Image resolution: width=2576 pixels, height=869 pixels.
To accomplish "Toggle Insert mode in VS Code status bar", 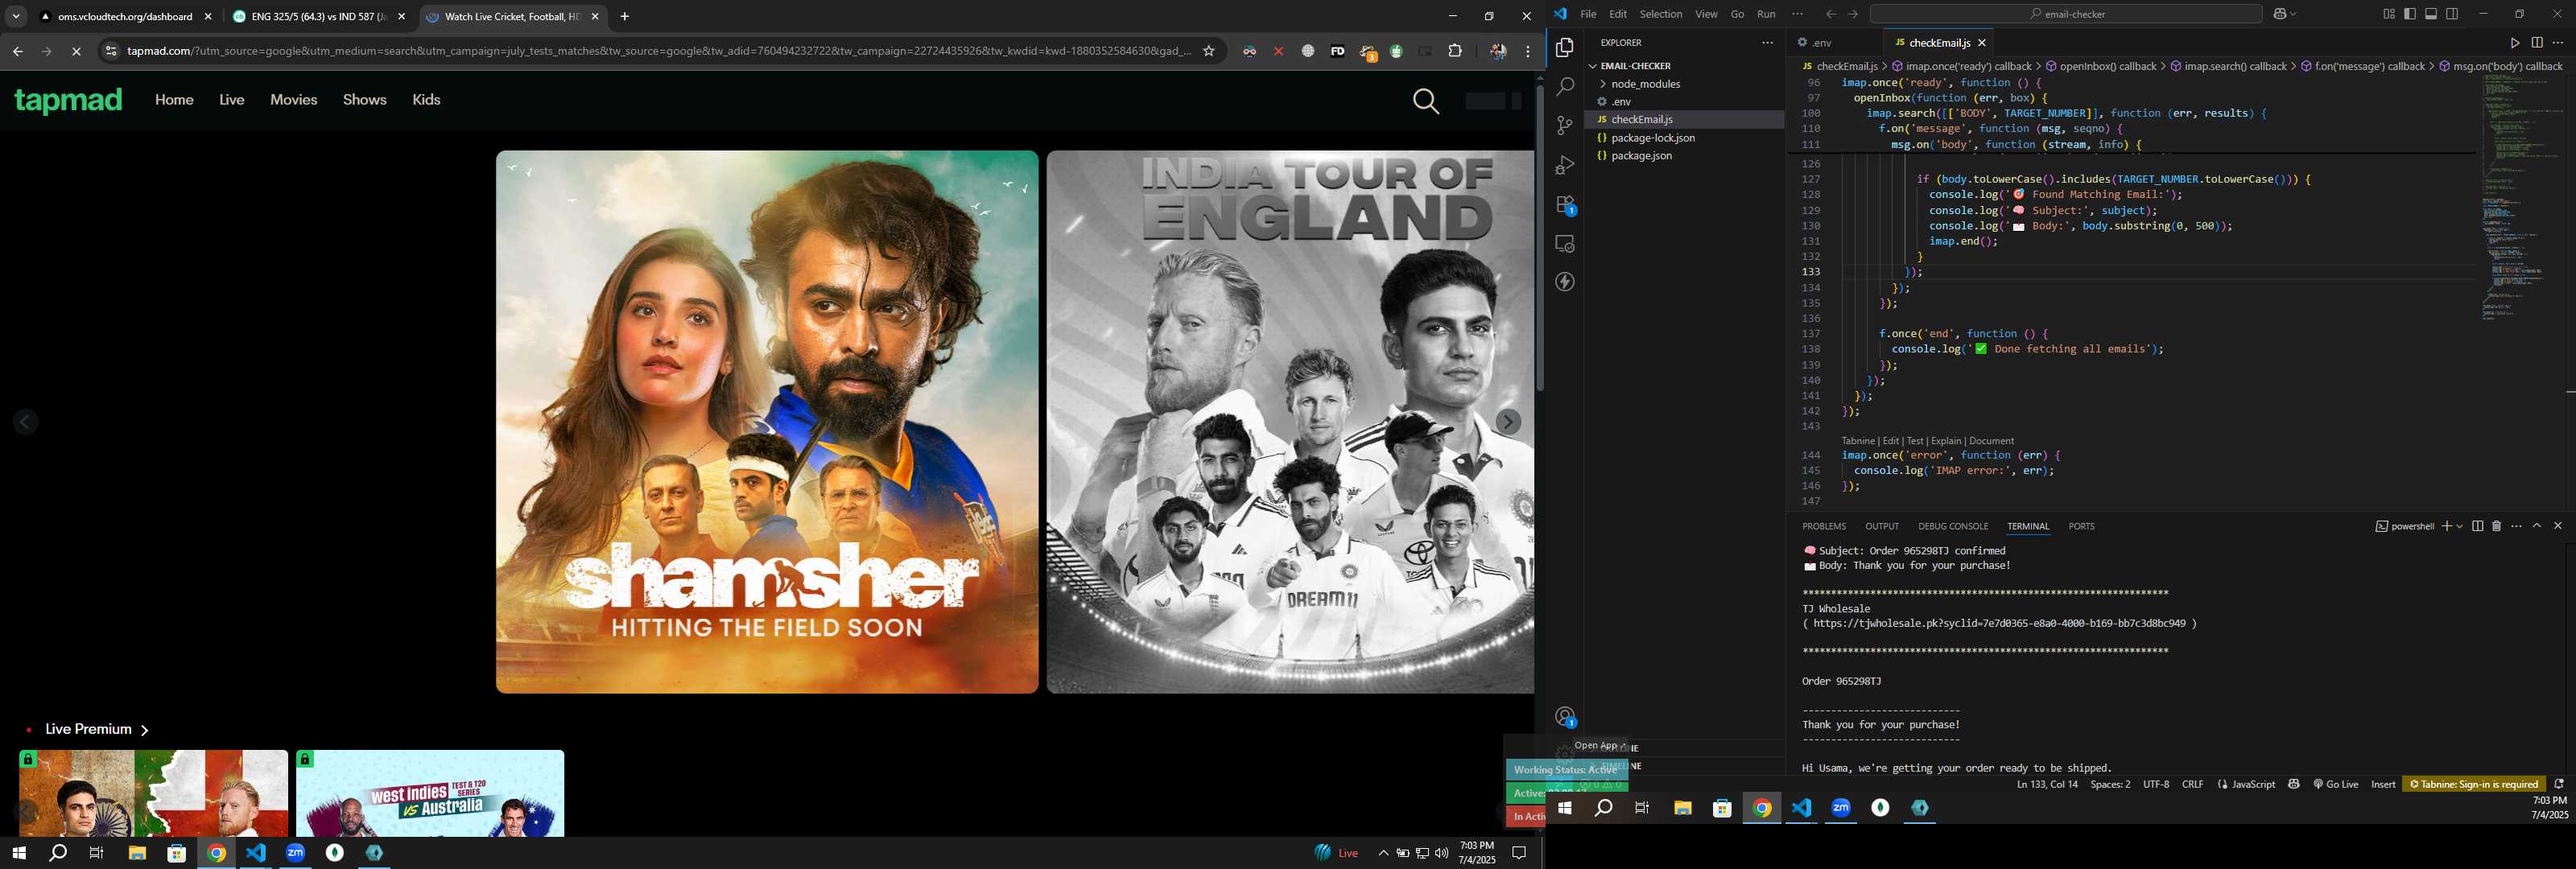I will pyautogui.click(x=2383, y=784).
